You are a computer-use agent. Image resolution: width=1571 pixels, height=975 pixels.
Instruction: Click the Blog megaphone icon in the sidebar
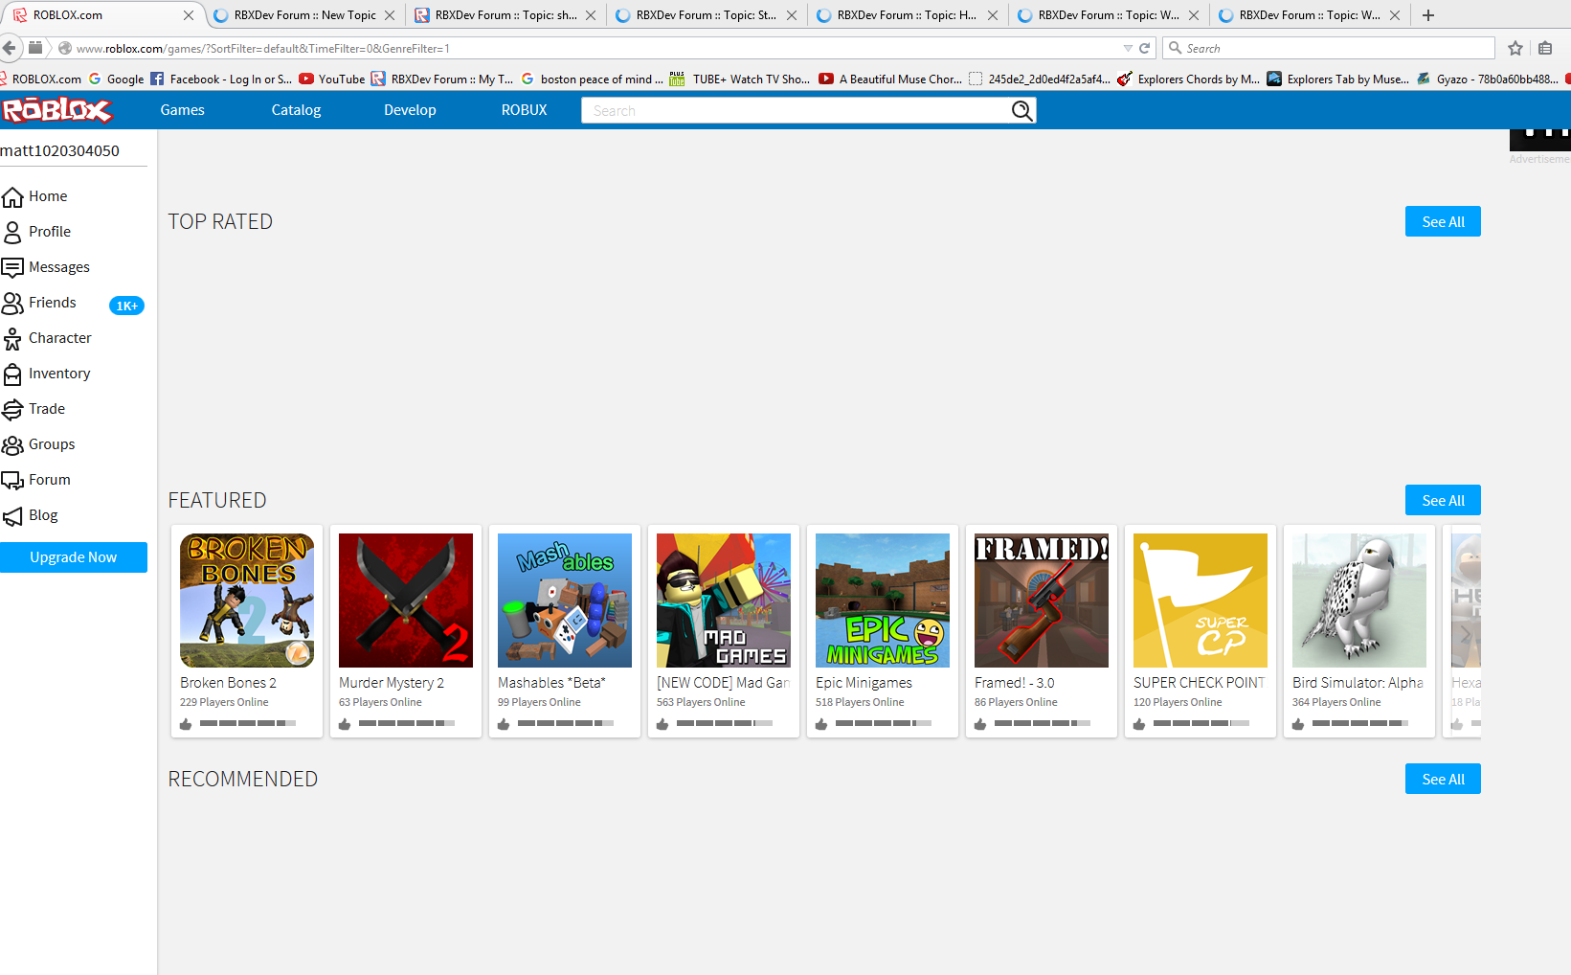point(12,516)
